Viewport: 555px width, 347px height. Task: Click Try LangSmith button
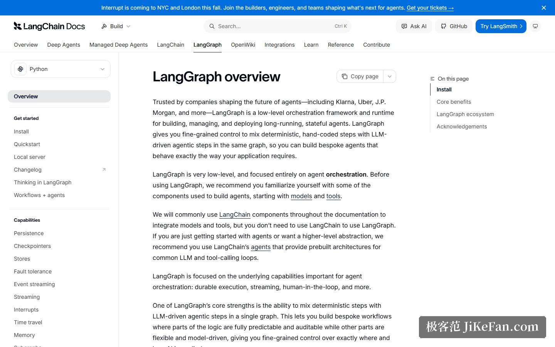click(x=501, y=26)
